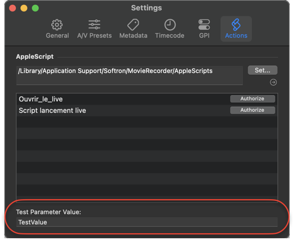Image resolution: width=294 pixels, height=241 pixels.
Task: Click the Test Parameter Value text field
Action: (147, 222)
